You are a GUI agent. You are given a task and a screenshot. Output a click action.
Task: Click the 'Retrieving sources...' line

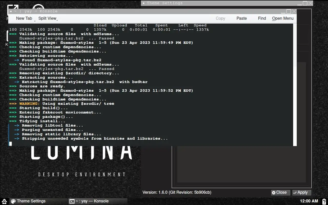point(41,56)
